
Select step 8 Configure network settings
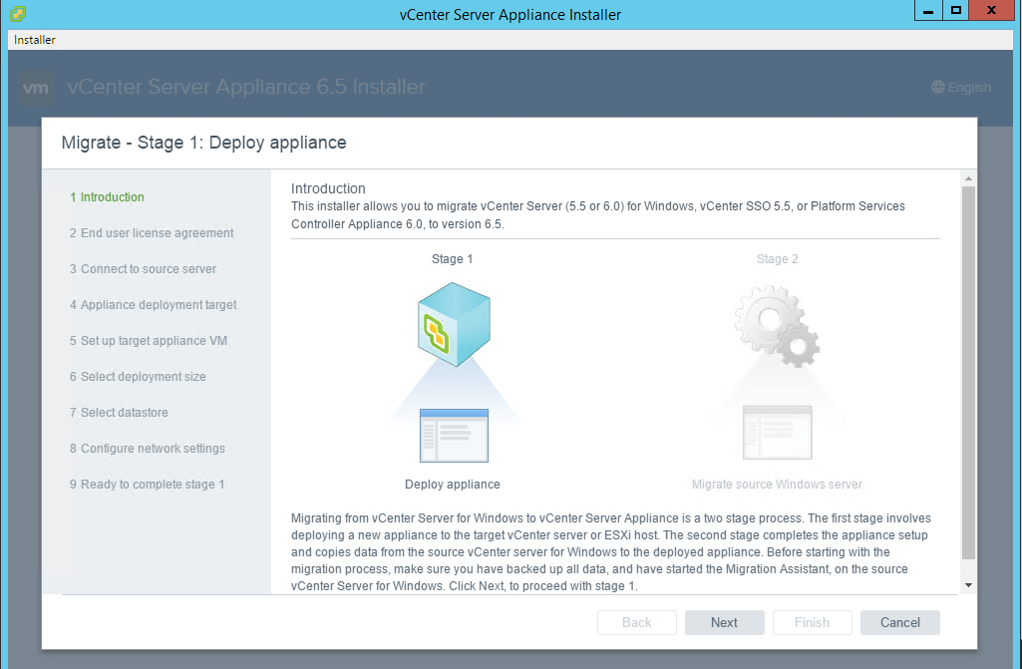(148, 448)
